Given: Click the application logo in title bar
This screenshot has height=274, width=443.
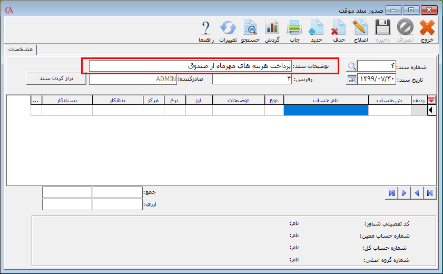Looking at the screenshot, I should [x=9, y=10].
